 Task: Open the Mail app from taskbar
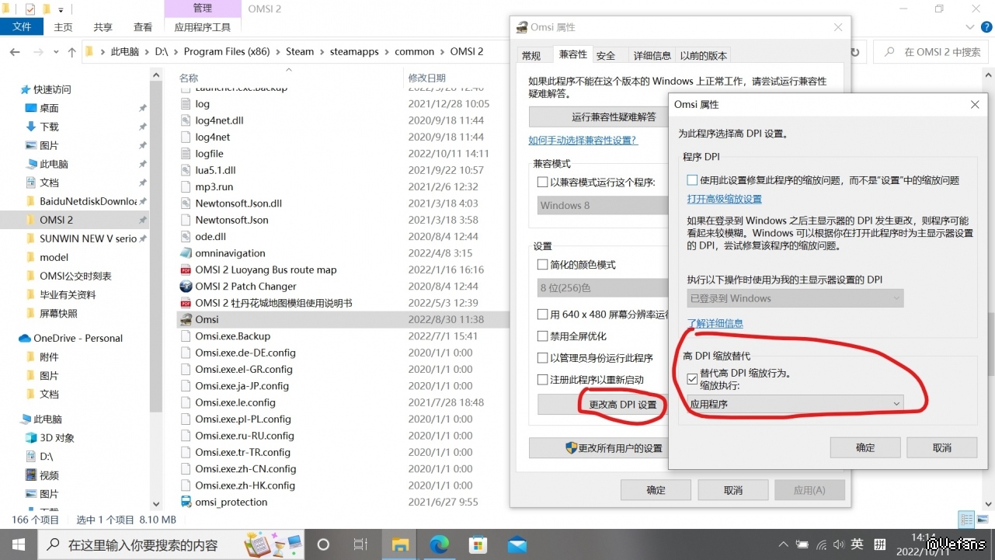517,544
